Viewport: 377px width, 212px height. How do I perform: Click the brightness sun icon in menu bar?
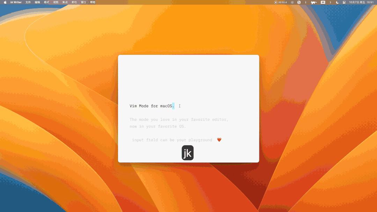[x=292, y=2]
